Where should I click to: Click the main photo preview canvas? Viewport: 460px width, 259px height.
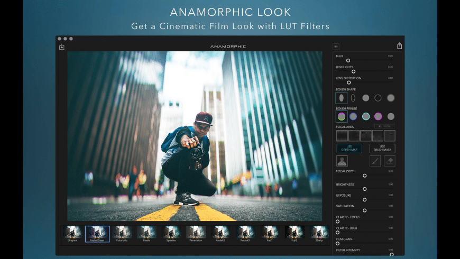(195, 136)
